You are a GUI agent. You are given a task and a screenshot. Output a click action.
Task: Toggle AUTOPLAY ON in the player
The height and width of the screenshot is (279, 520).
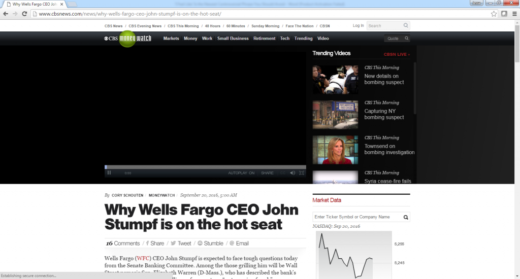click(241, 172)
